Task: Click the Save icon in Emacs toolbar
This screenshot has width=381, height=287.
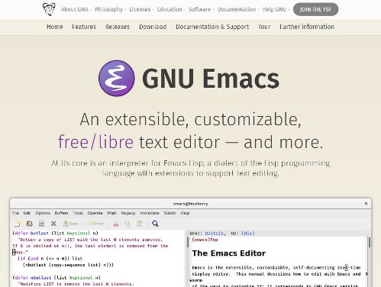Action: 70,224
